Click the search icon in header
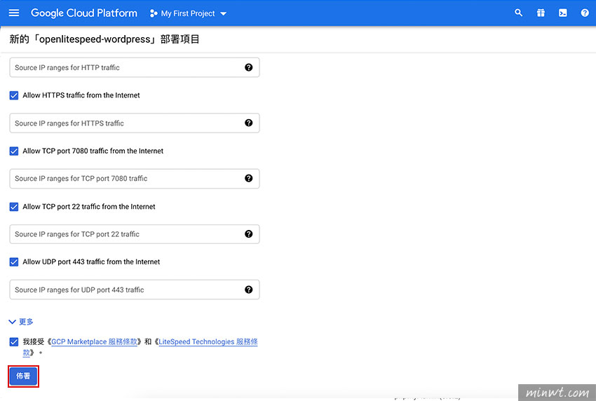Viewport: 596px width, 401px height. coord(518,13)
